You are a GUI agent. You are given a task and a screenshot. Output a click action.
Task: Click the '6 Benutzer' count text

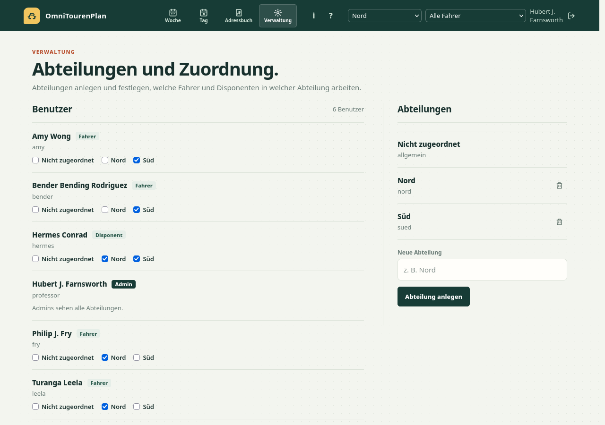click(348, 109)
